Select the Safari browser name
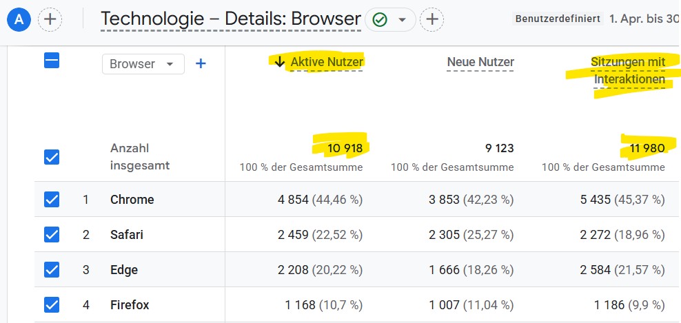The image size is (681, 323). point(127,235)
